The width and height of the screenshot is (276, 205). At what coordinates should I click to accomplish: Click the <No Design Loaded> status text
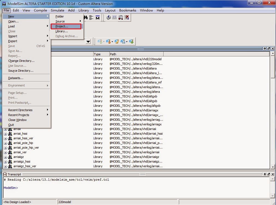pyautogui.click(x=17, y=202)
